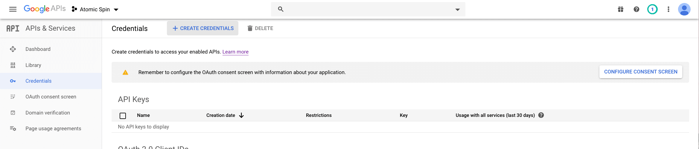This screenshot has height=149, width=699.
Task: Open the hamburger navigation menu
Action: (x=13, y=9)
